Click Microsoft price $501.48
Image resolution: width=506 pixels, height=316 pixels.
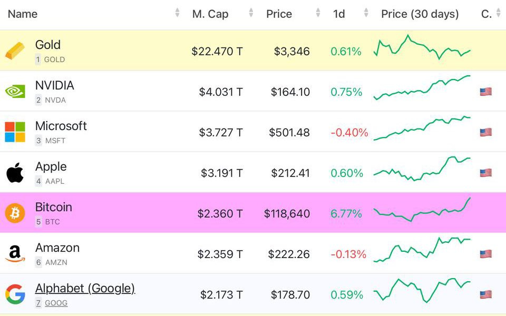pos(289,133)
